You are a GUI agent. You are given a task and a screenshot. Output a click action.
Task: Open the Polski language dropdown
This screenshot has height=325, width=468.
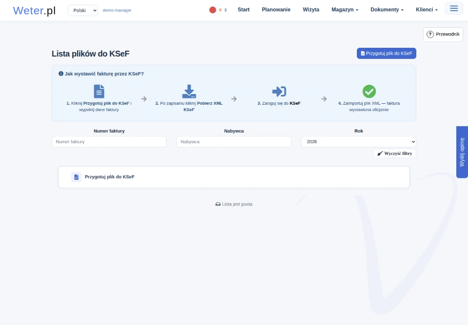(83, 10)
